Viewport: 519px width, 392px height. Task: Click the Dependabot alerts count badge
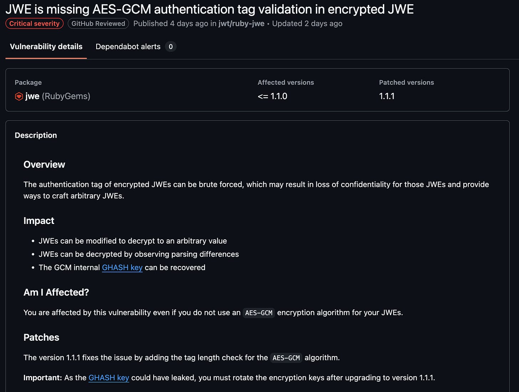(171, 47)
